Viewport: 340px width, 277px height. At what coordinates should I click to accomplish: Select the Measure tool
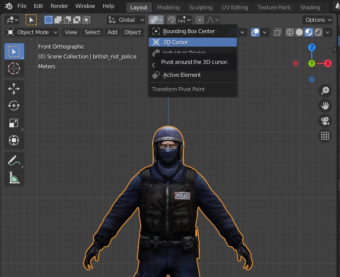pyautogui.click(x=14, y=178)
